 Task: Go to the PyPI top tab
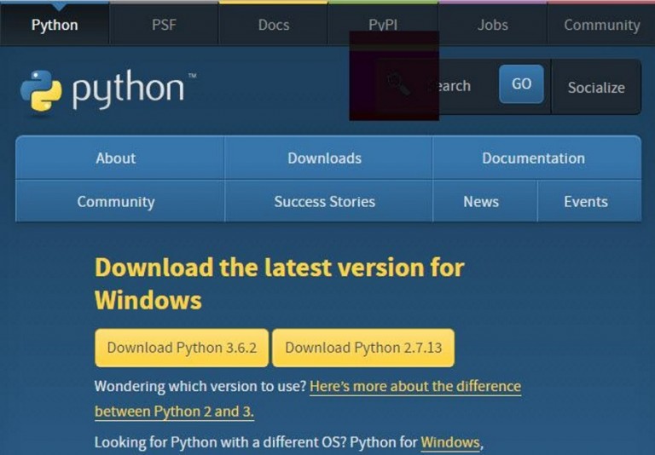point(383,25)
